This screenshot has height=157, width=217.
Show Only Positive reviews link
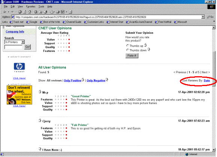coord(72,80)
